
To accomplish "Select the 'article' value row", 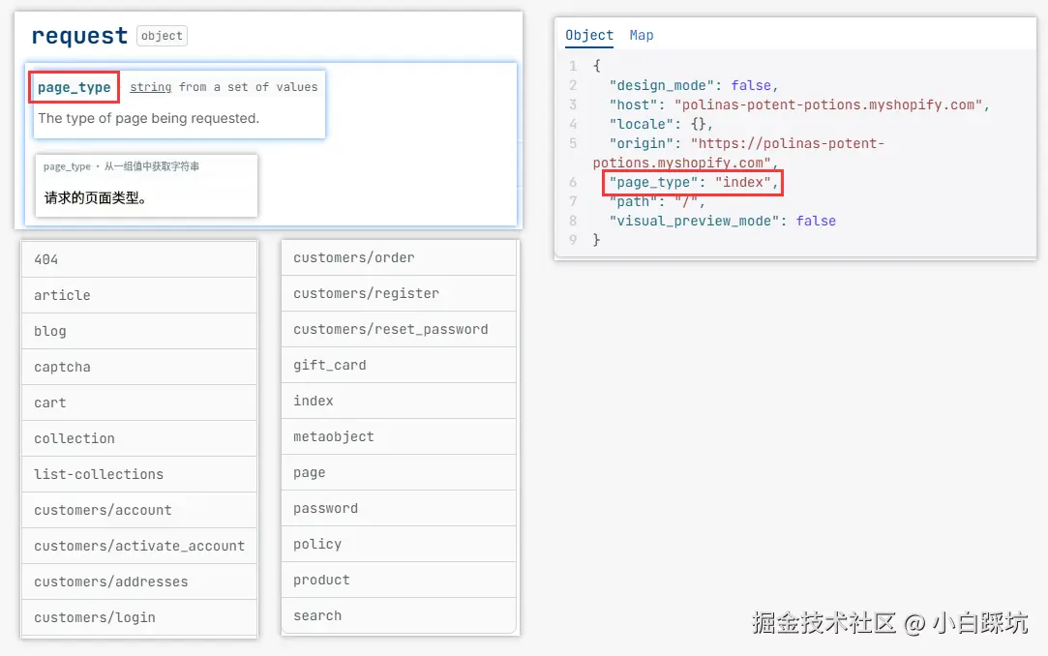I will pyautogui.click(x=139, y=295).
